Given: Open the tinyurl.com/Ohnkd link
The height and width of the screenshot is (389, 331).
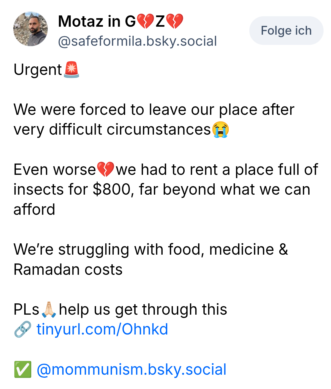Looking at the screenshot, I should pyautogui.click(x=102, y=329).
